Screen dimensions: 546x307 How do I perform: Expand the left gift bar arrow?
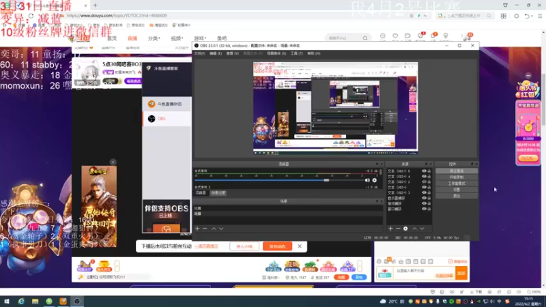[117, 266]
